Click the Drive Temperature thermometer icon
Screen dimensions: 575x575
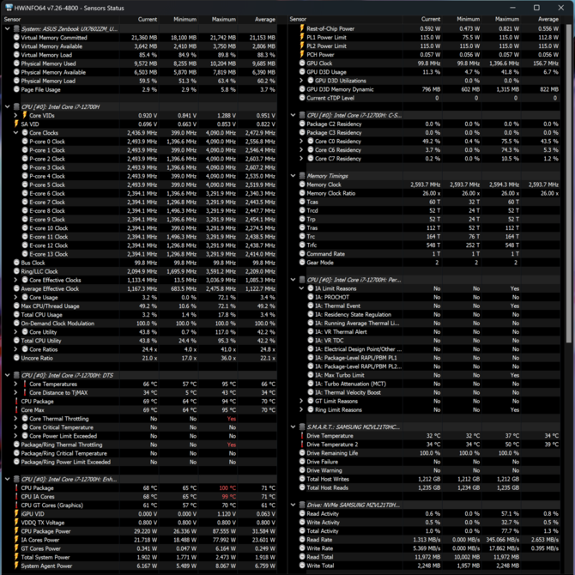point(301,436)
